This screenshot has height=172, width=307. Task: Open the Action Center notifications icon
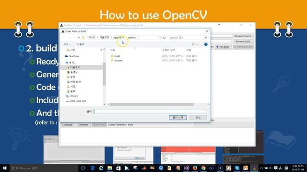(276, 168)
